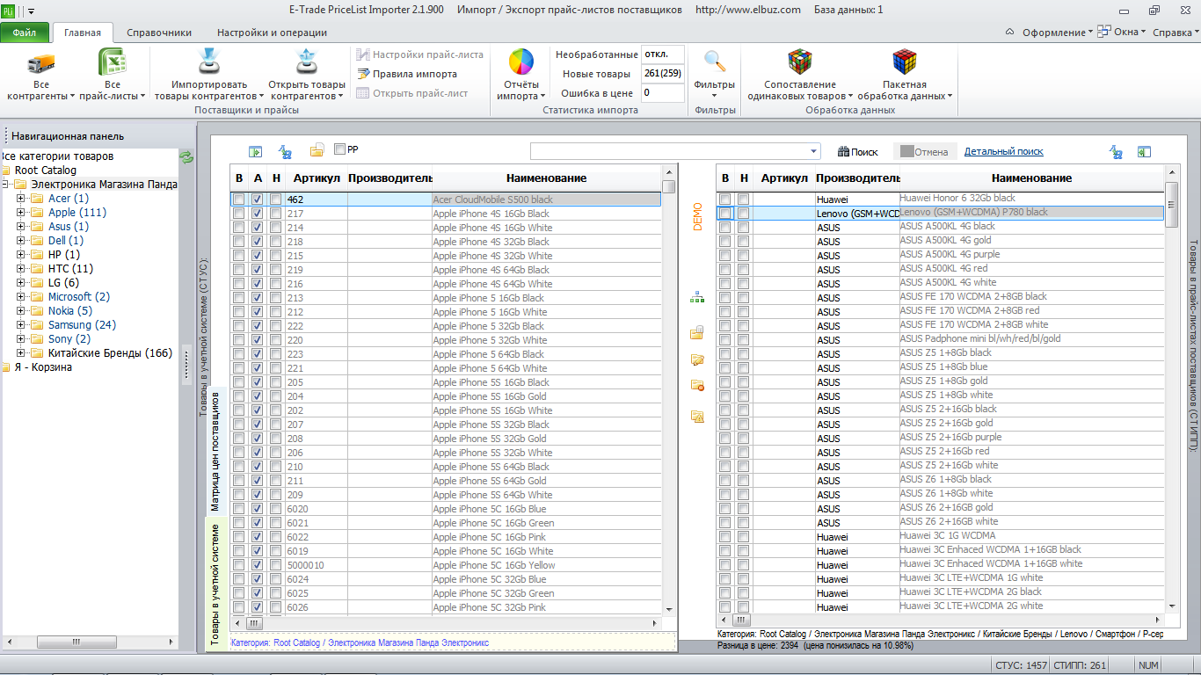Click binoculars Поиск search button

click(x=857, y=151)
